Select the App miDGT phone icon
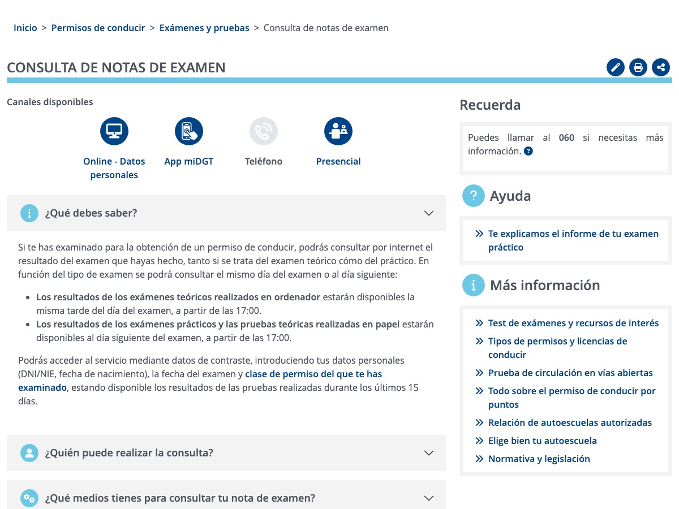This screenshot has width=679, height=509. click(189, 131)
